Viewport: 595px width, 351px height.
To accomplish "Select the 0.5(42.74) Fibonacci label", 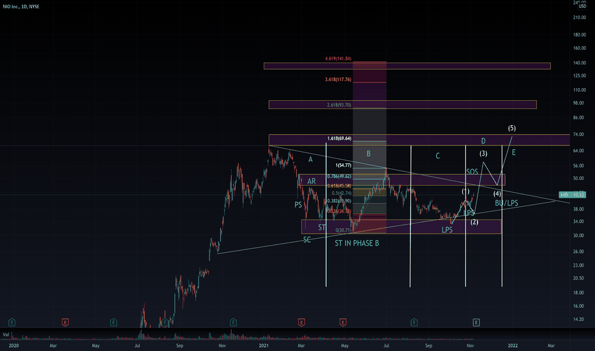I will (x=342, y=193).
